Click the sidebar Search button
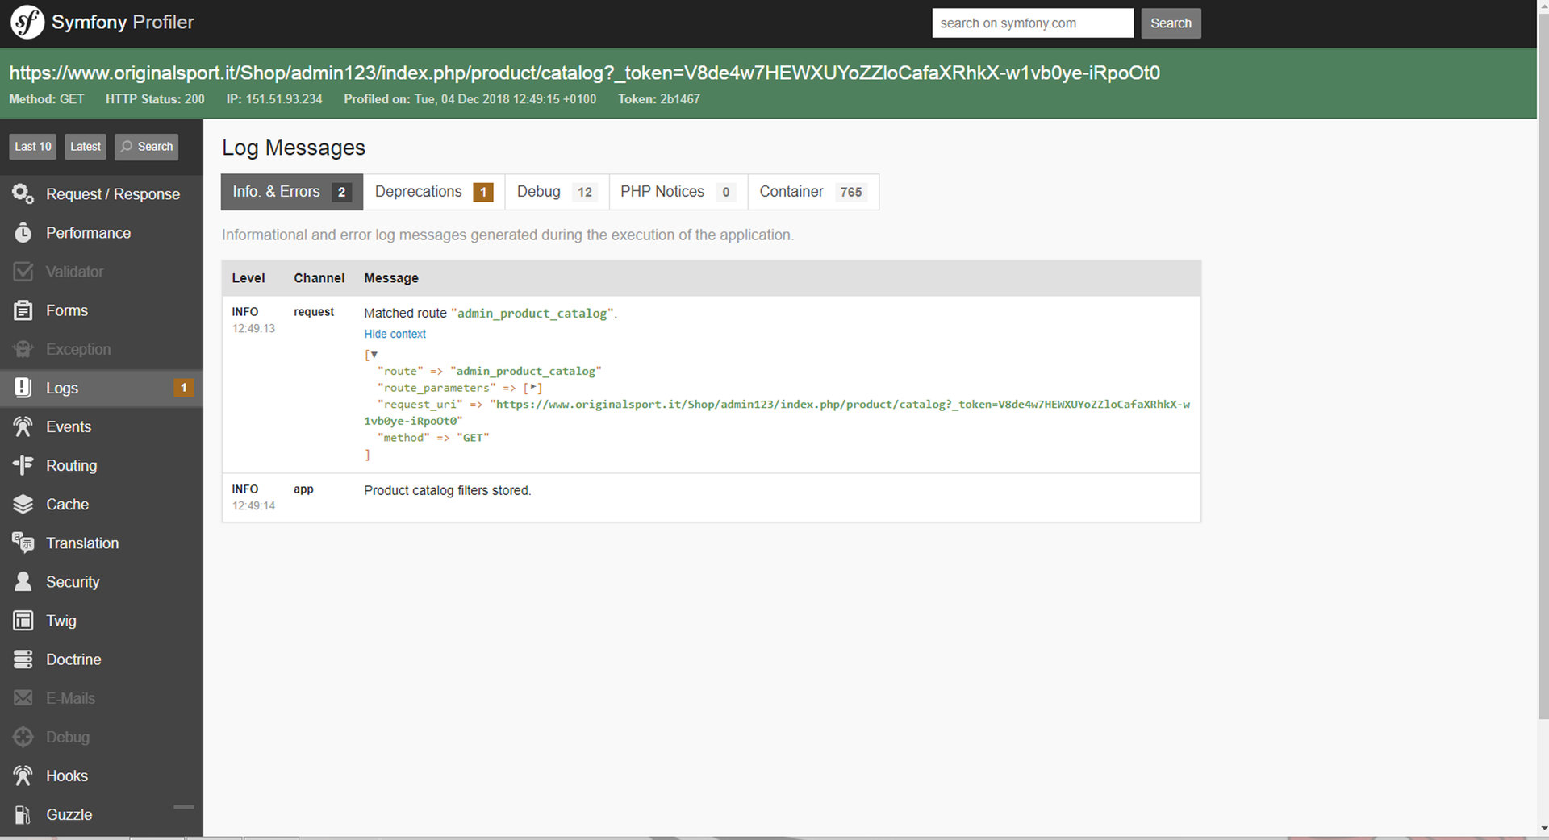The height and width of the screenshot is (840, 1549). click(146, 147)
